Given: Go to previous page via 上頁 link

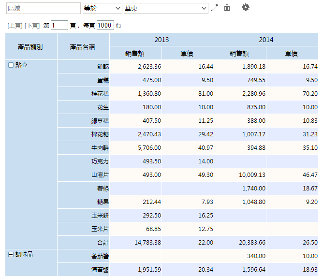Looking at the screenshot, I should point(15,25).
